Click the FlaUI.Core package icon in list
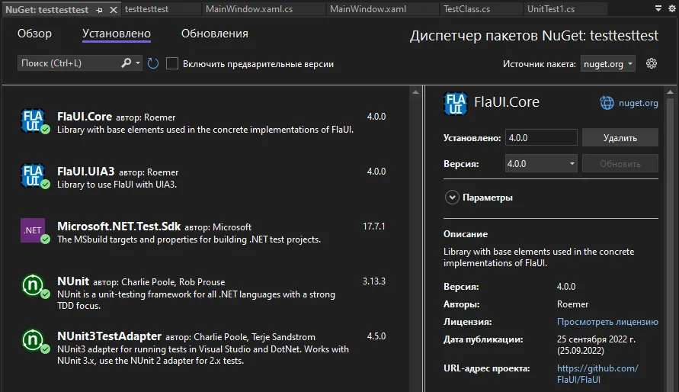Viewport: 679px width, 392px height. point(34,121)
